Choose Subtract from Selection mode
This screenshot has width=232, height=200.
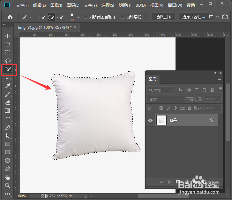60,17
